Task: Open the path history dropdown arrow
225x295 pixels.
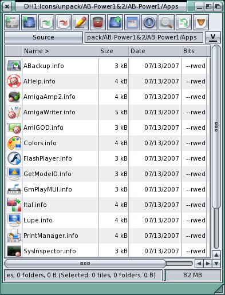Action: 213,37
